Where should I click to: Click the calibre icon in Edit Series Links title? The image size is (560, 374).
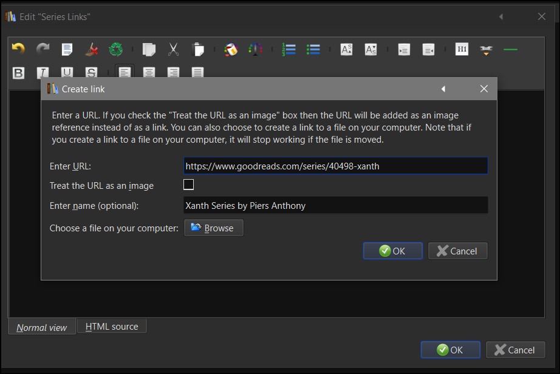coord(10,16)
